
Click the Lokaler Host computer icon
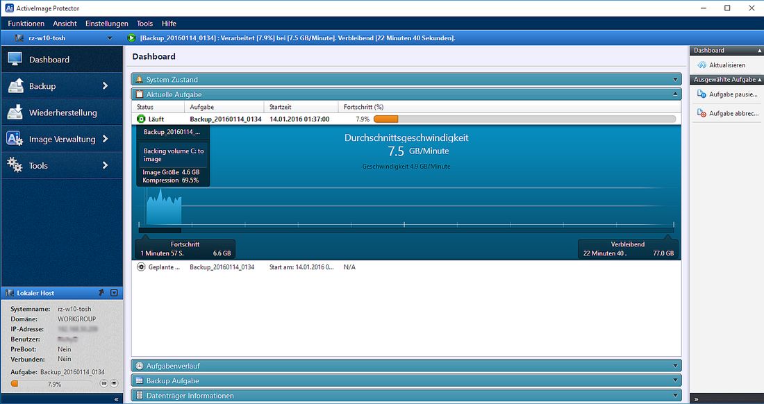click(x=10, y=292)
